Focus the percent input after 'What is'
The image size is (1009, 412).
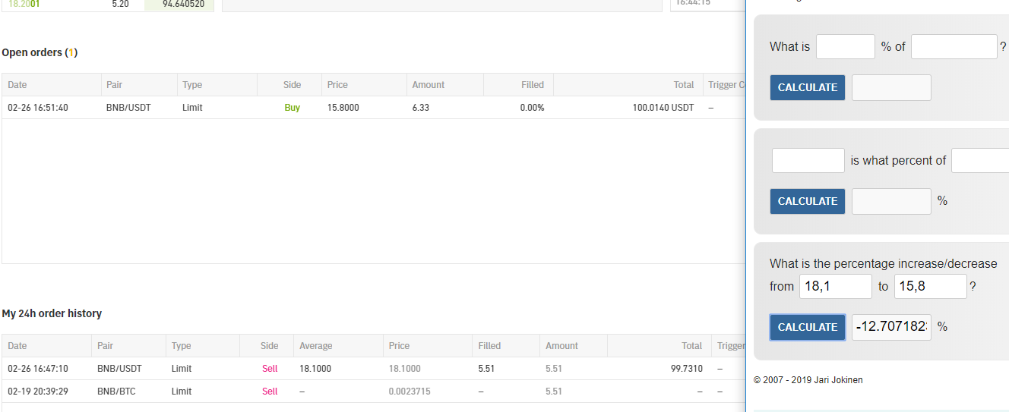click(x=845, y=46)
